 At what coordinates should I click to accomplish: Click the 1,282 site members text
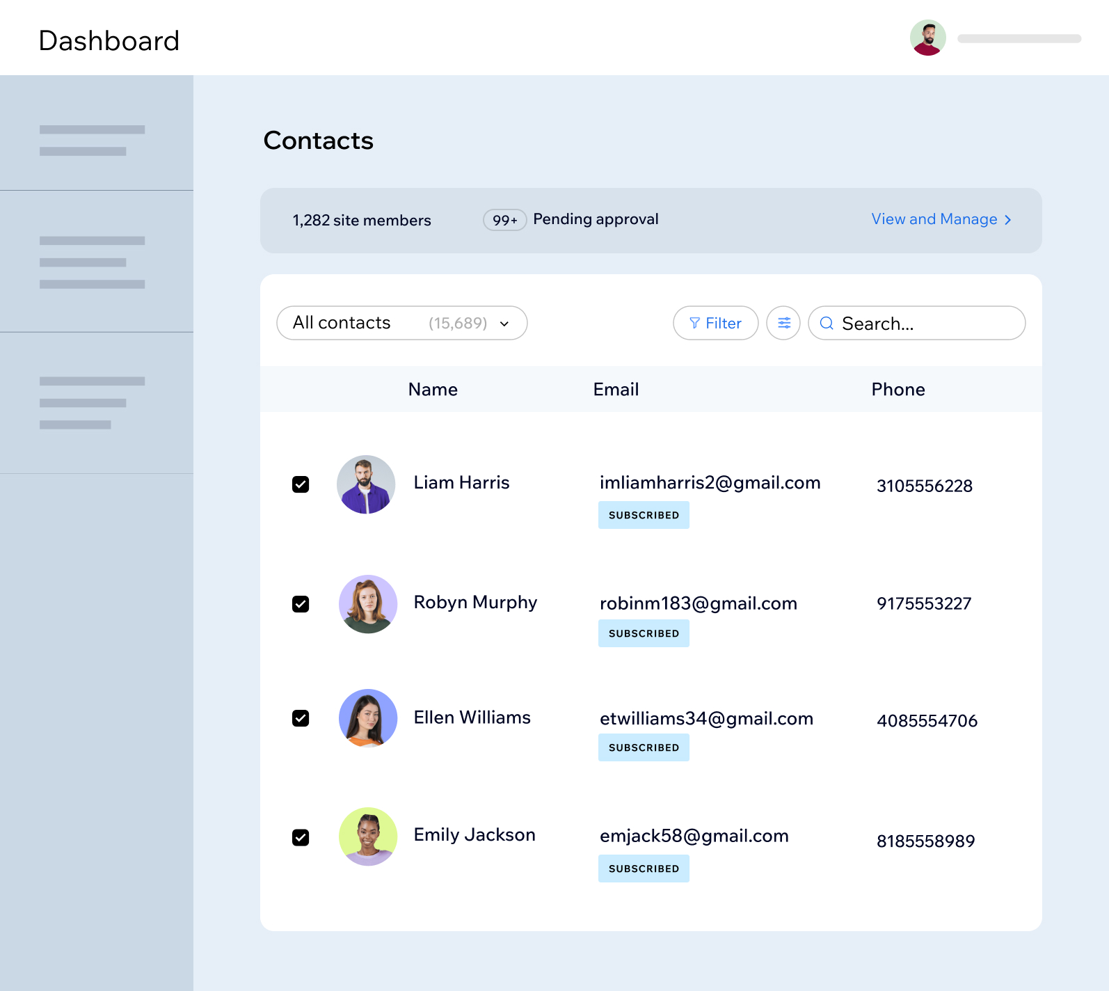pos(362,221)
